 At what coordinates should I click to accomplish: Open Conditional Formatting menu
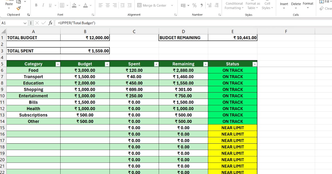tap(234, 6)
